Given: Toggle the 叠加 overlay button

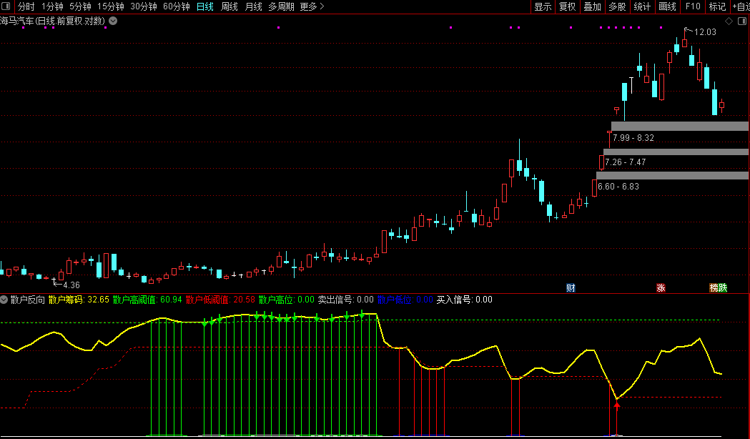Looking at the screenshot, I should [x=592, y=6].
